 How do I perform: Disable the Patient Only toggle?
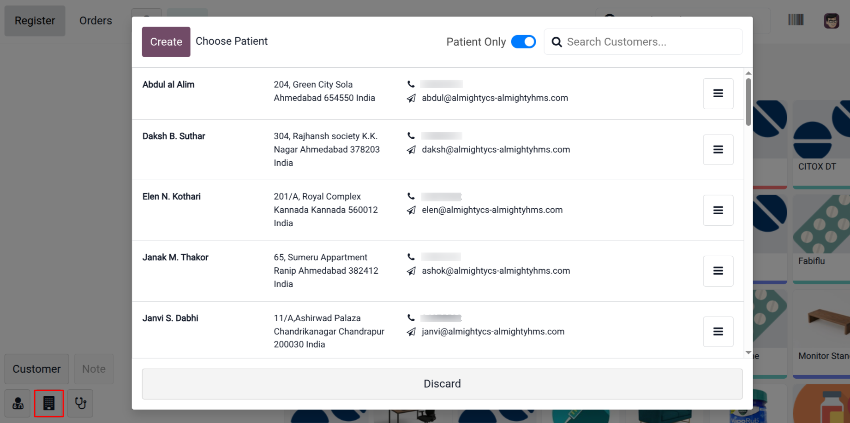(523, 42)
